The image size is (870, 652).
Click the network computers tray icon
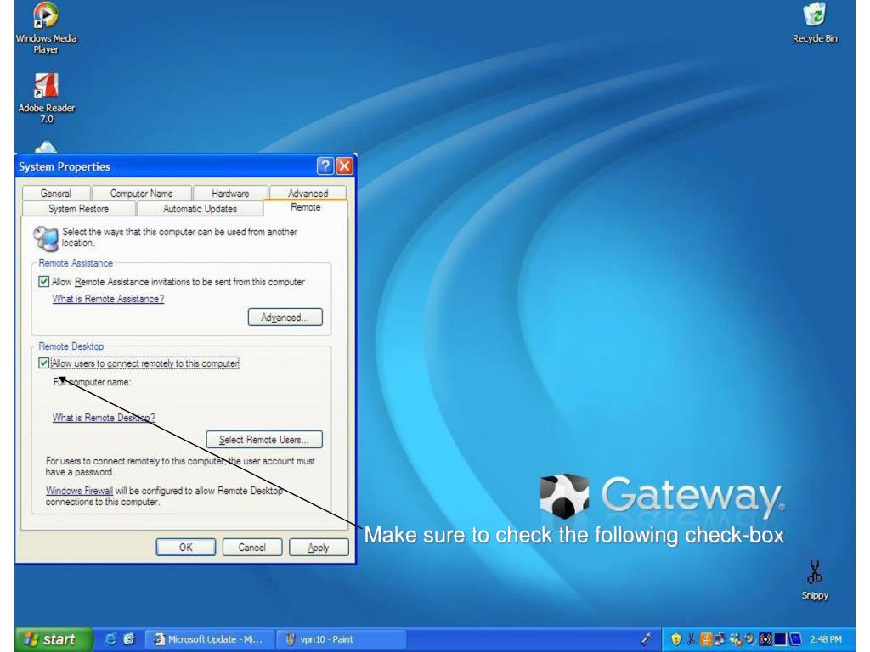(720, 639)
